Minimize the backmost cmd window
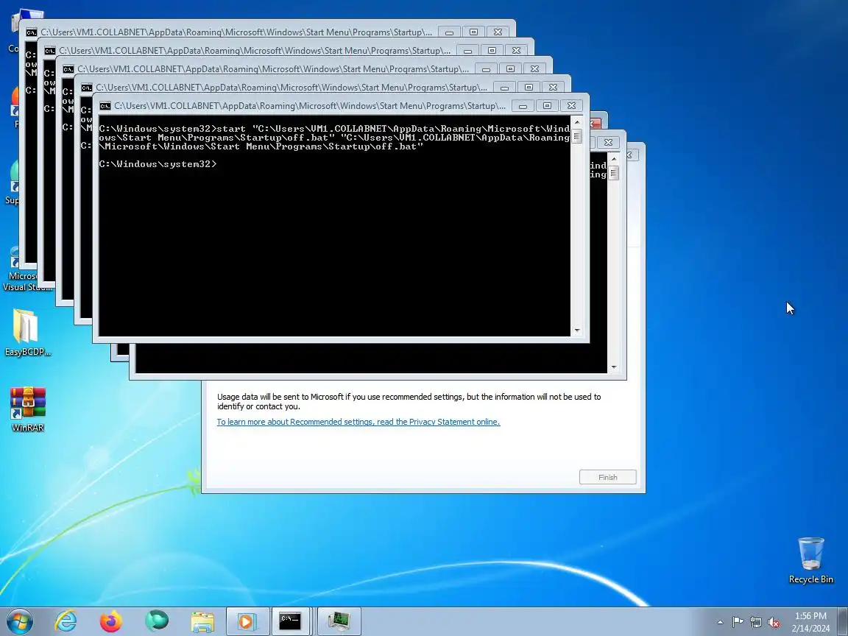The height and width of the screenshot is (636, 848). 449,32
